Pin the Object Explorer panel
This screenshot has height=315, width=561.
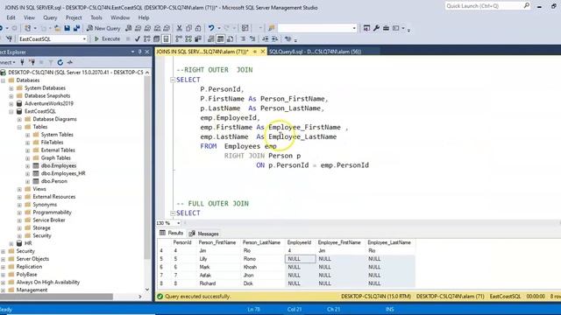(140, 52)
